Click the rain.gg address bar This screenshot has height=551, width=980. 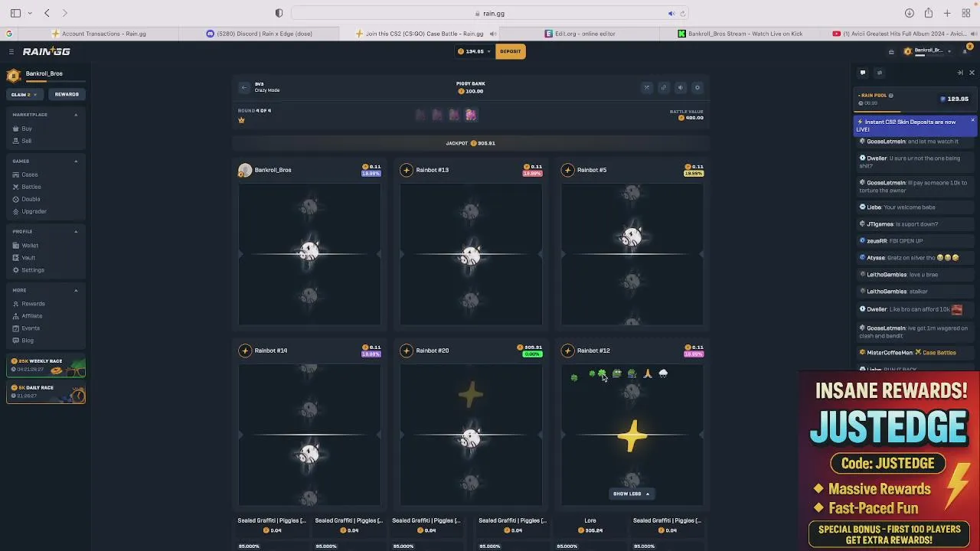click(490, 13)
